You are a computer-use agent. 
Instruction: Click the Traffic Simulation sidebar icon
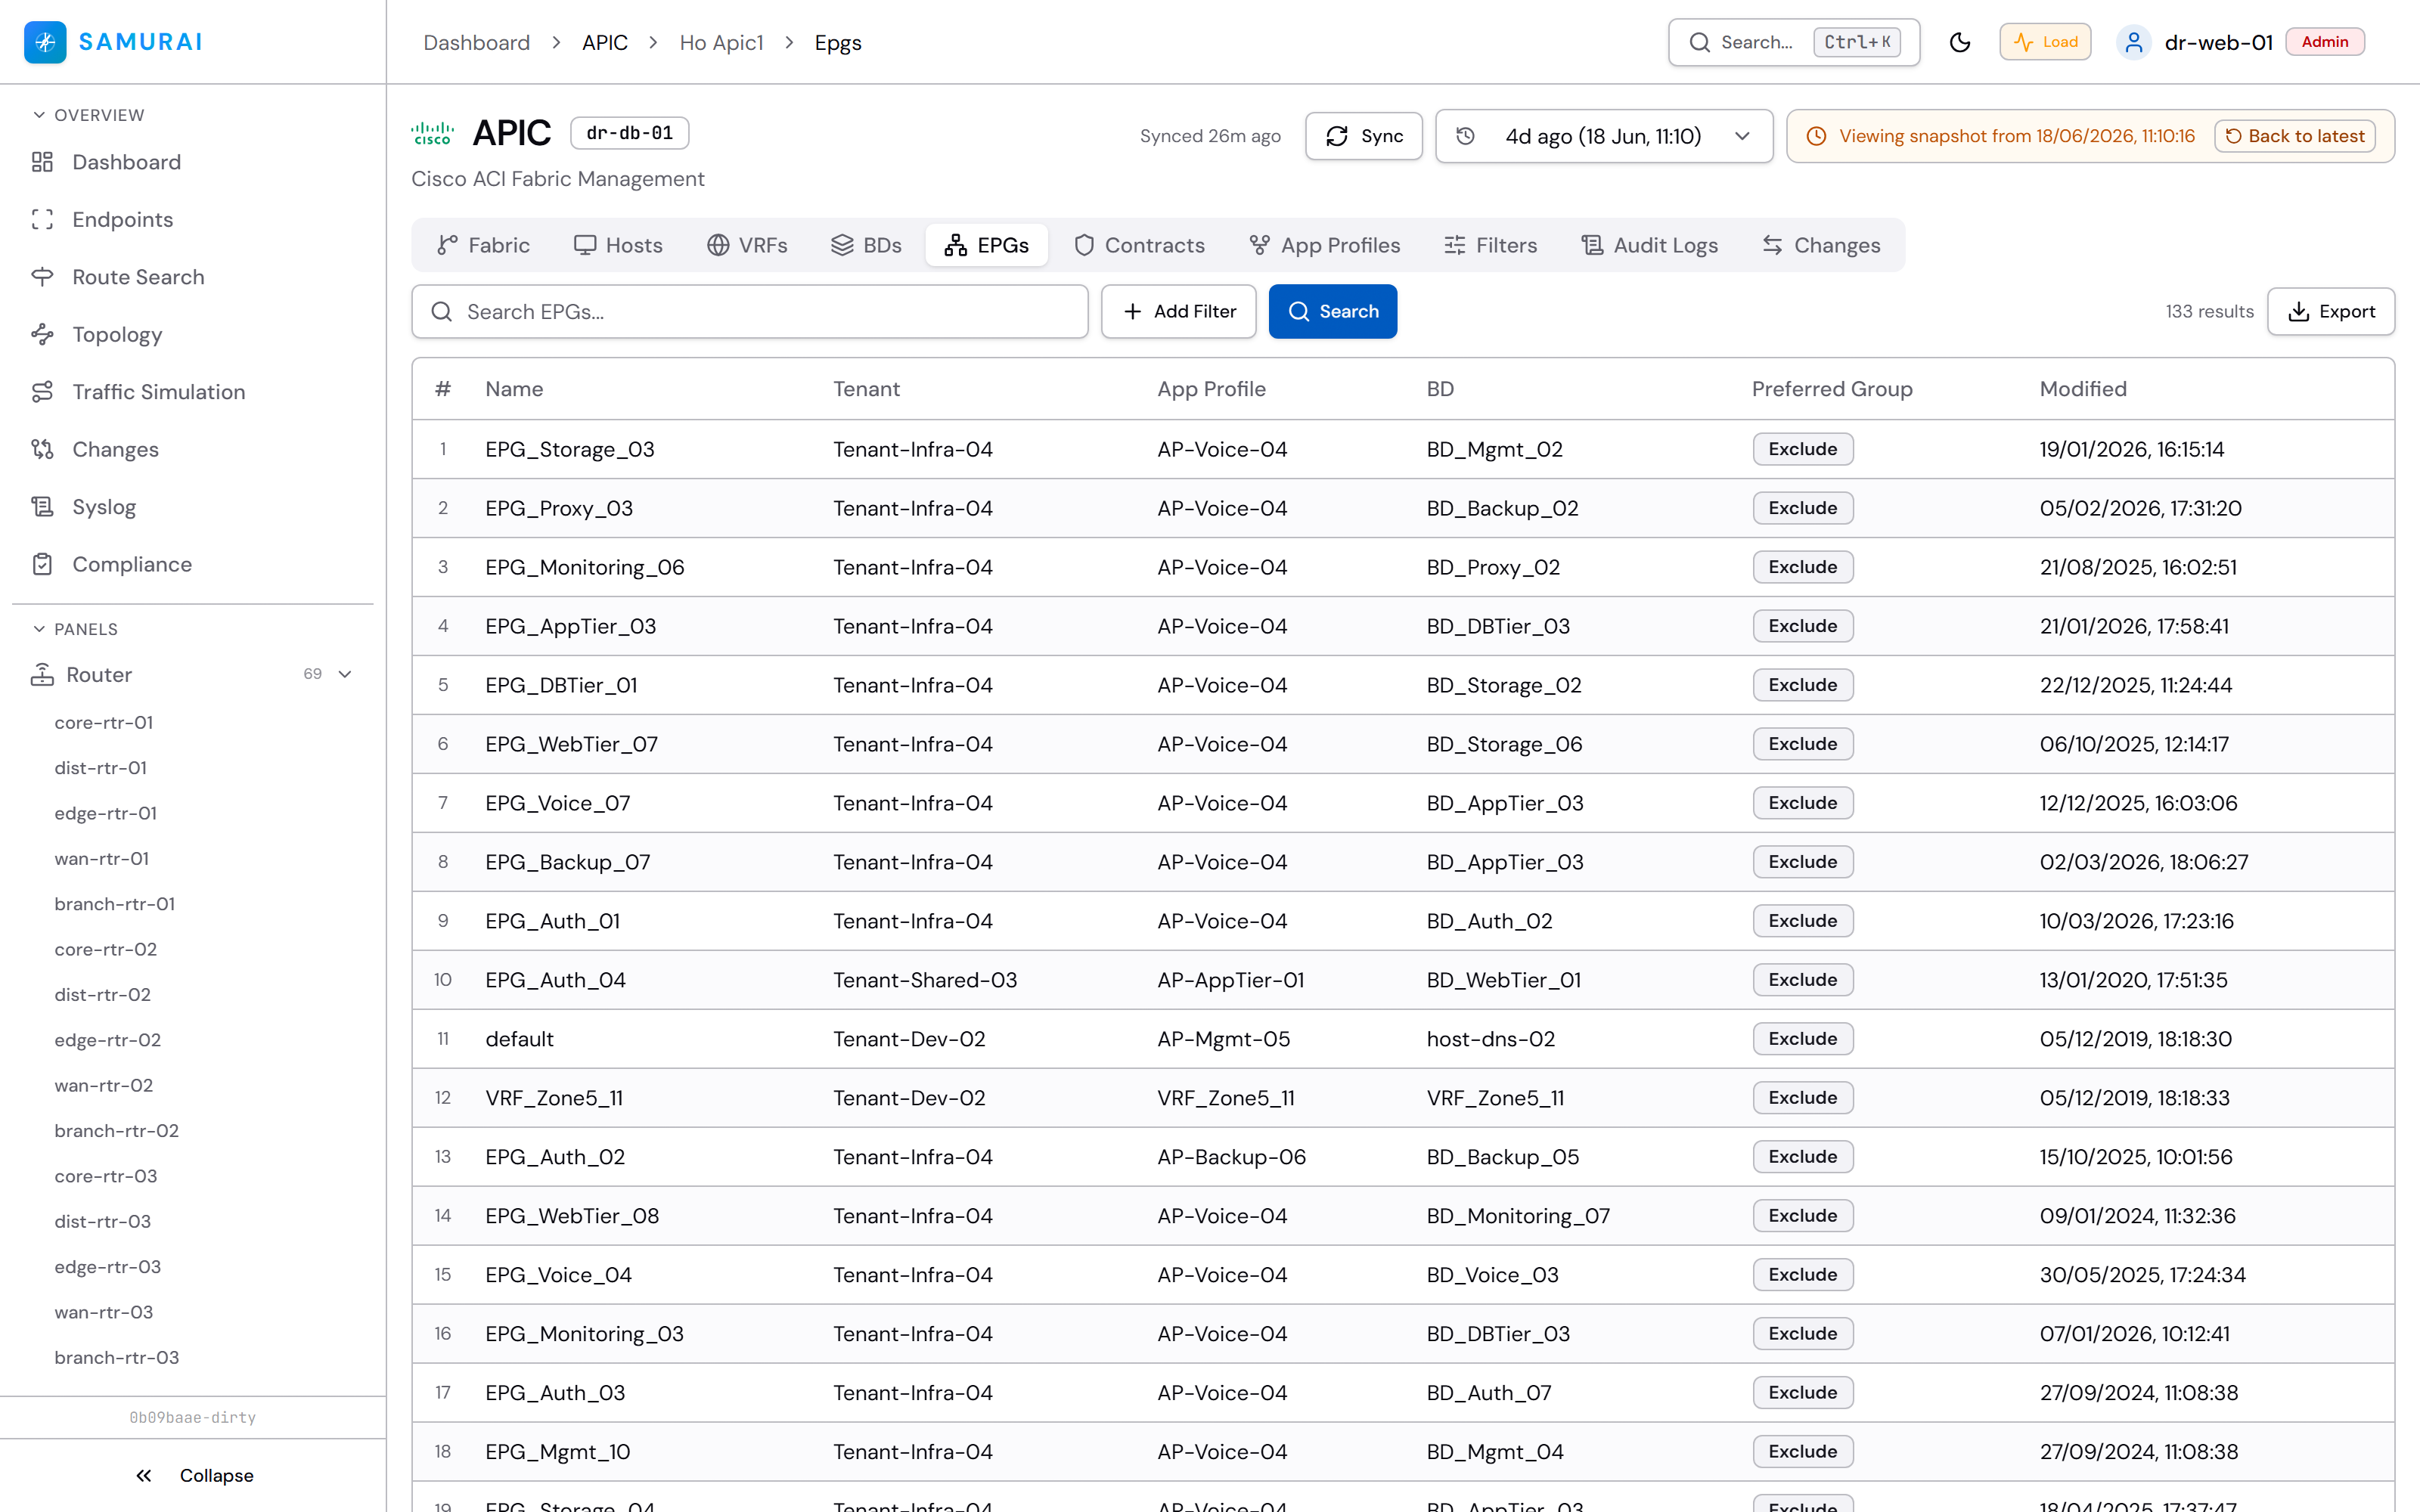(42, 392)
